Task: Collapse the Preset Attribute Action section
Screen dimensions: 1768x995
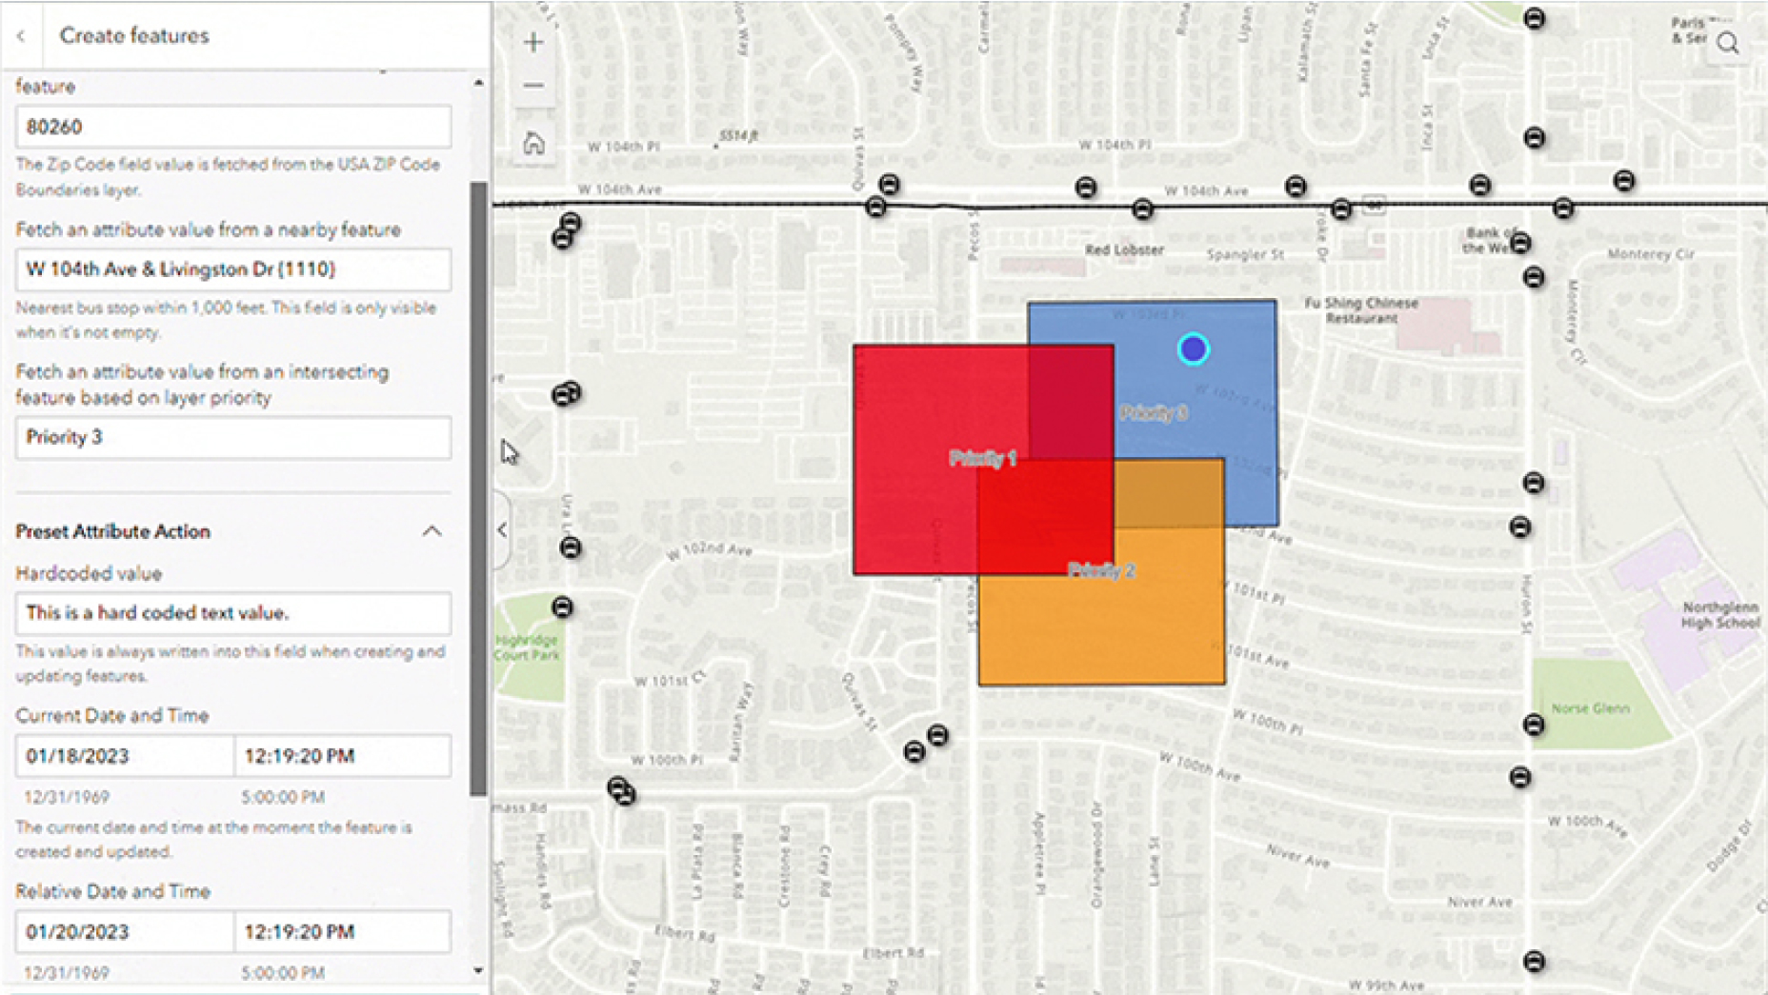Action: (x=433, y=530)
